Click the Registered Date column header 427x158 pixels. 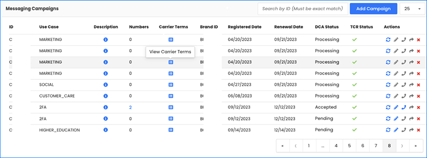(x=245, y=27)
